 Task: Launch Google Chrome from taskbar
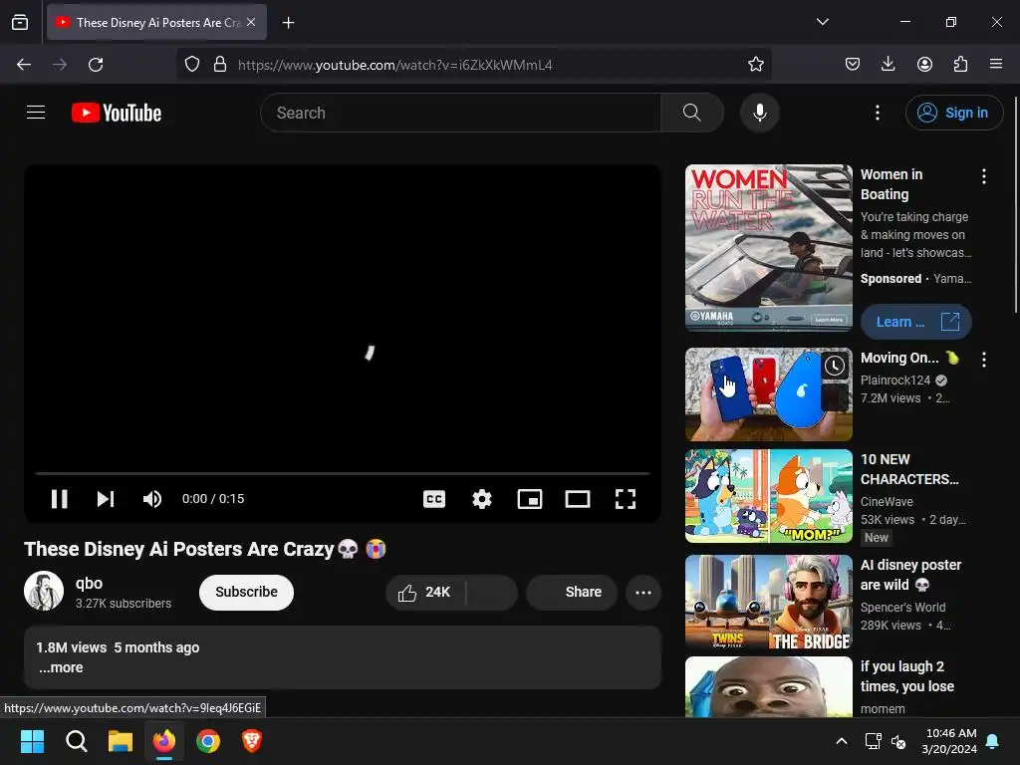pyautogui.click(x=208, y=741)
